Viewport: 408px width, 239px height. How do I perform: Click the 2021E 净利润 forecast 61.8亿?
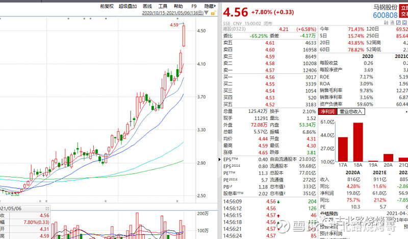[x=379, y=193]
